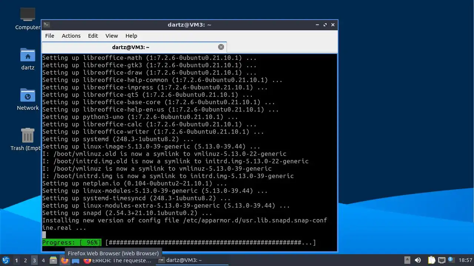Close the dartz@VM3 terminal tab

[221, 47]
